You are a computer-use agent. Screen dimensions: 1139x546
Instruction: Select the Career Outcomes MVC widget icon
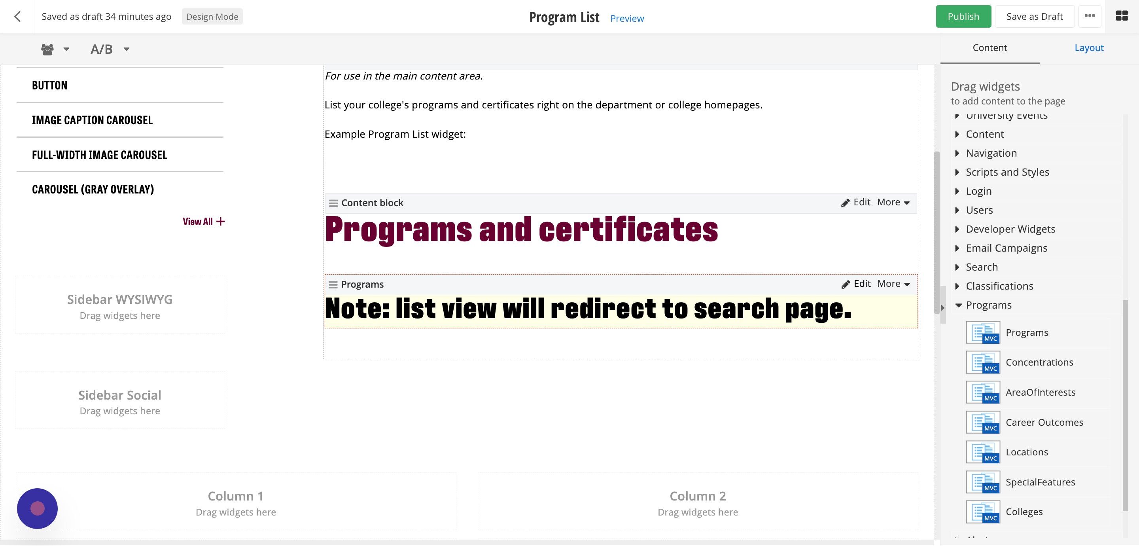983,423
